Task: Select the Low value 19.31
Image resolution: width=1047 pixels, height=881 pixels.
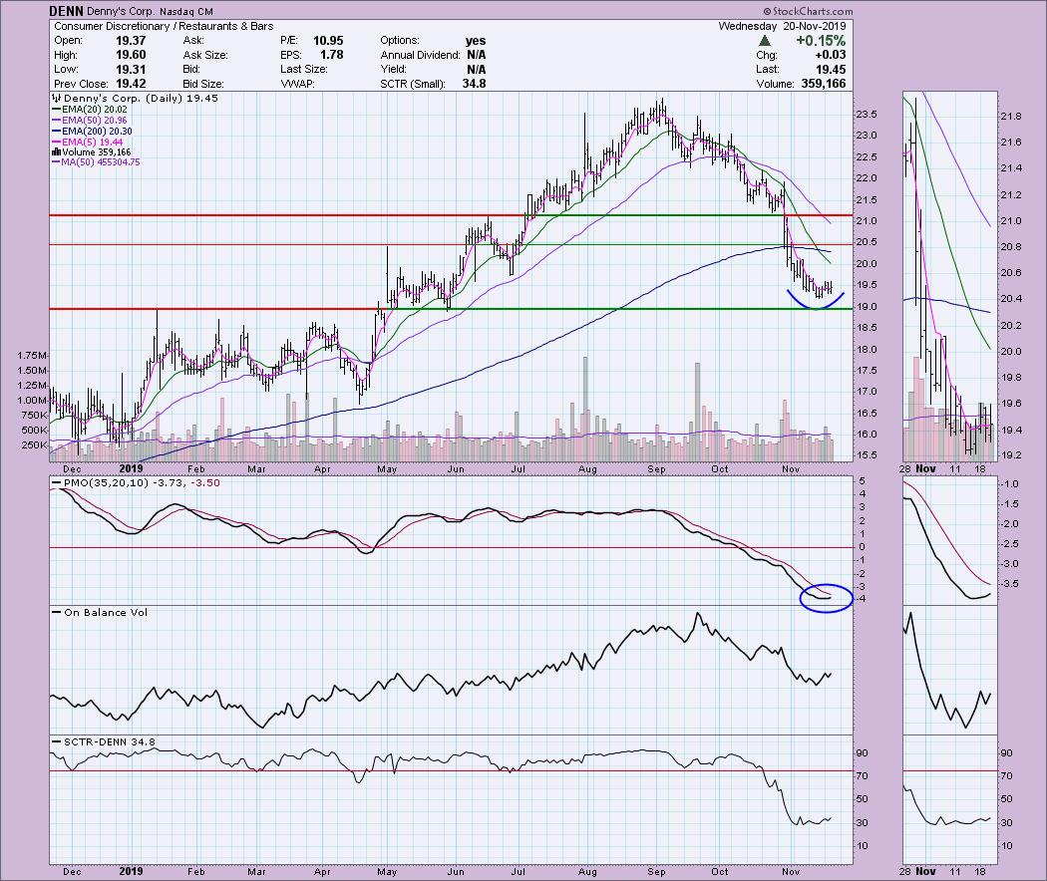Action: 131,70
